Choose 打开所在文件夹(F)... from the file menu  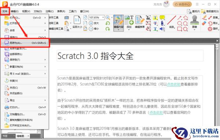click(25, 126)
